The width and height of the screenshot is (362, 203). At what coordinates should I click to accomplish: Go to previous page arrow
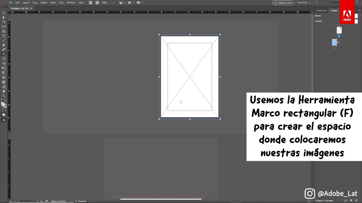pyautogui.click(x=14, y=201)
